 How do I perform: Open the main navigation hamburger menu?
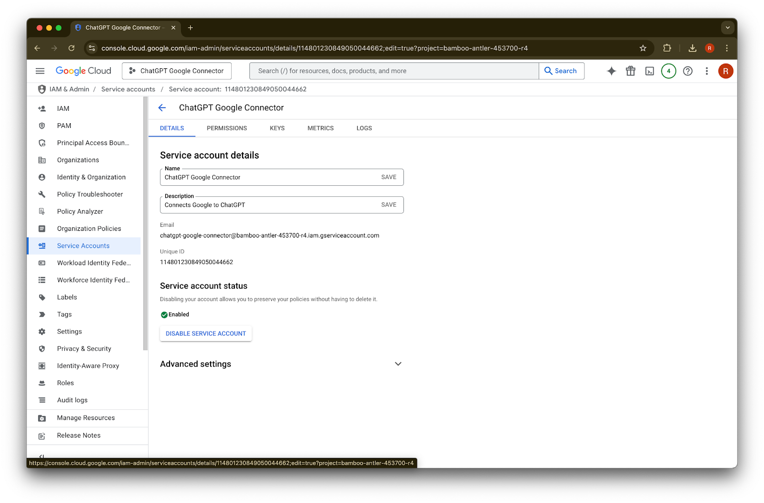pos(40,71)
